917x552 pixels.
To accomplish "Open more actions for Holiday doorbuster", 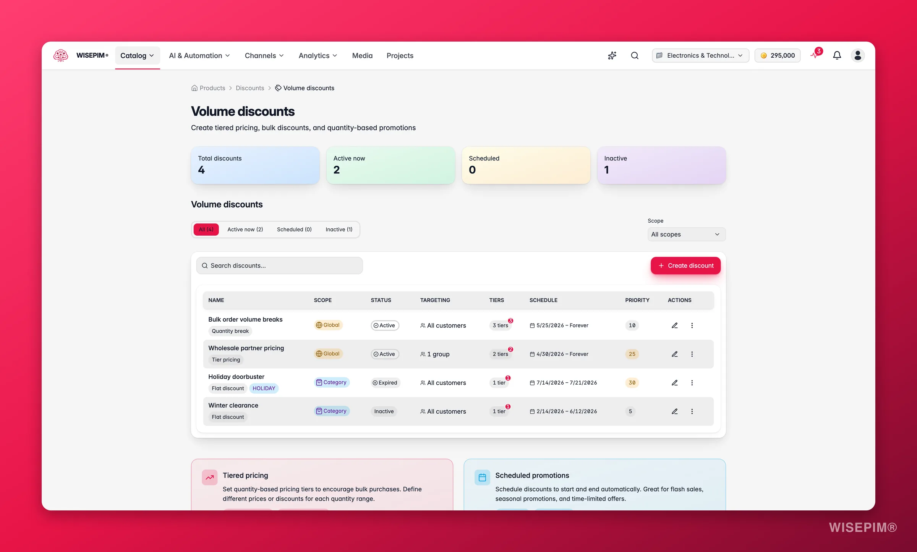I will [692, 383].
